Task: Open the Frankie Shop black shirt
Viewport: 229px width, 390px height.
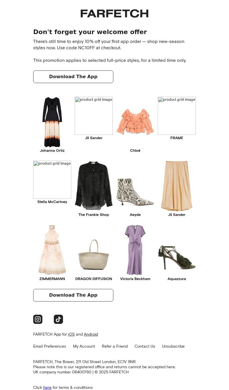Action: pos(94,186)
